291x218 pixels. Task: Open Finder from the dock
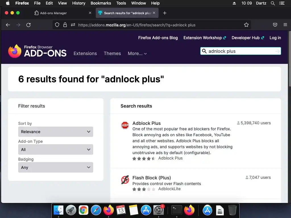point(59,210)
